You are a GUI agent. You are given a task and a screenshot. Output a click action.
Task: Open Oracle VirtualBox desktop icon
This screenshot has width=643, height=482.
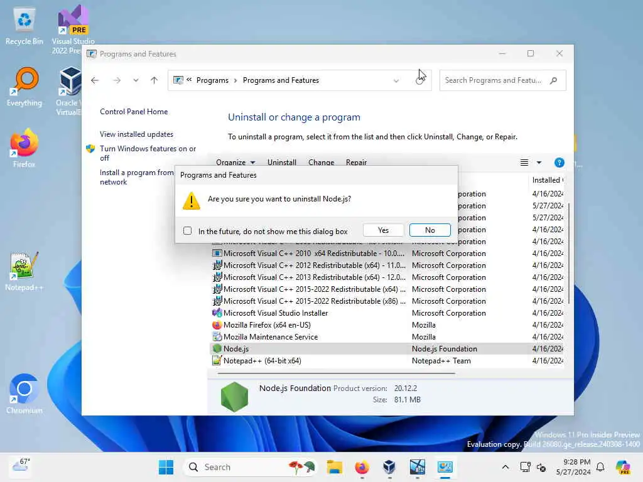pos(69,91)
